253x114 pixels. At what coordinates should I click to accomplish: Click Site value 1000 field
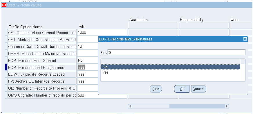(102, 33)
